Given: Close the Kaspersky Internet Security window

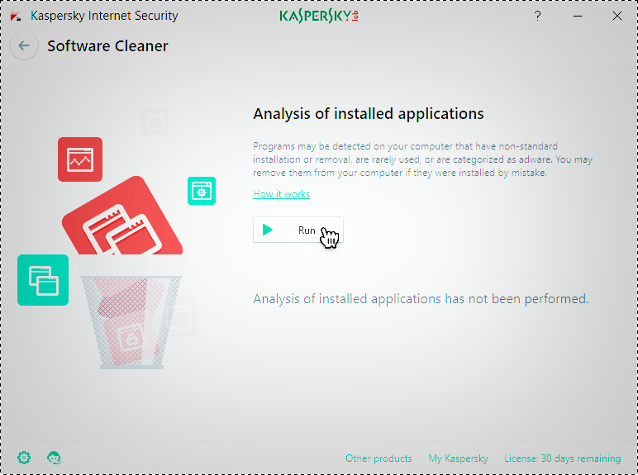Looking at the screenshot, I should (x=617, y=16).
